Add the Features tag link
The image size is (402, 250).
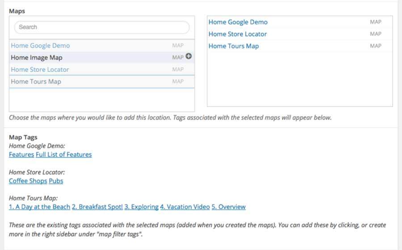tap(21, 154)
